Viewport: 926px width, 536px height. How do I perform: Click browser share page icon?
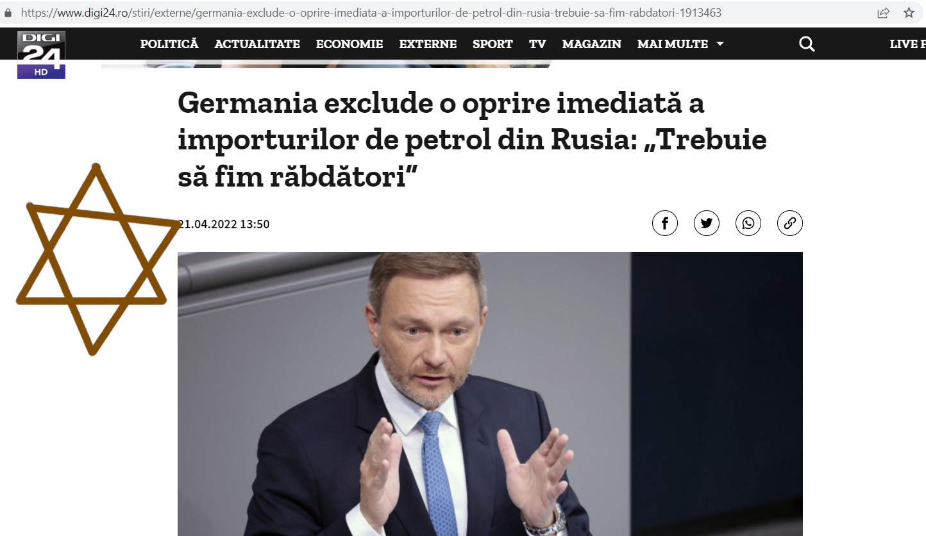click(883, 13)
